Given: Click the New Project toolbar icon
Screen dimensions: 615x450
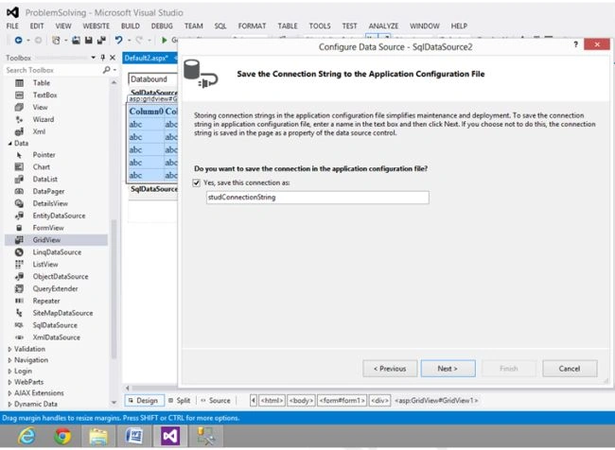Looking at the screenshot, I should pos(56,40).
